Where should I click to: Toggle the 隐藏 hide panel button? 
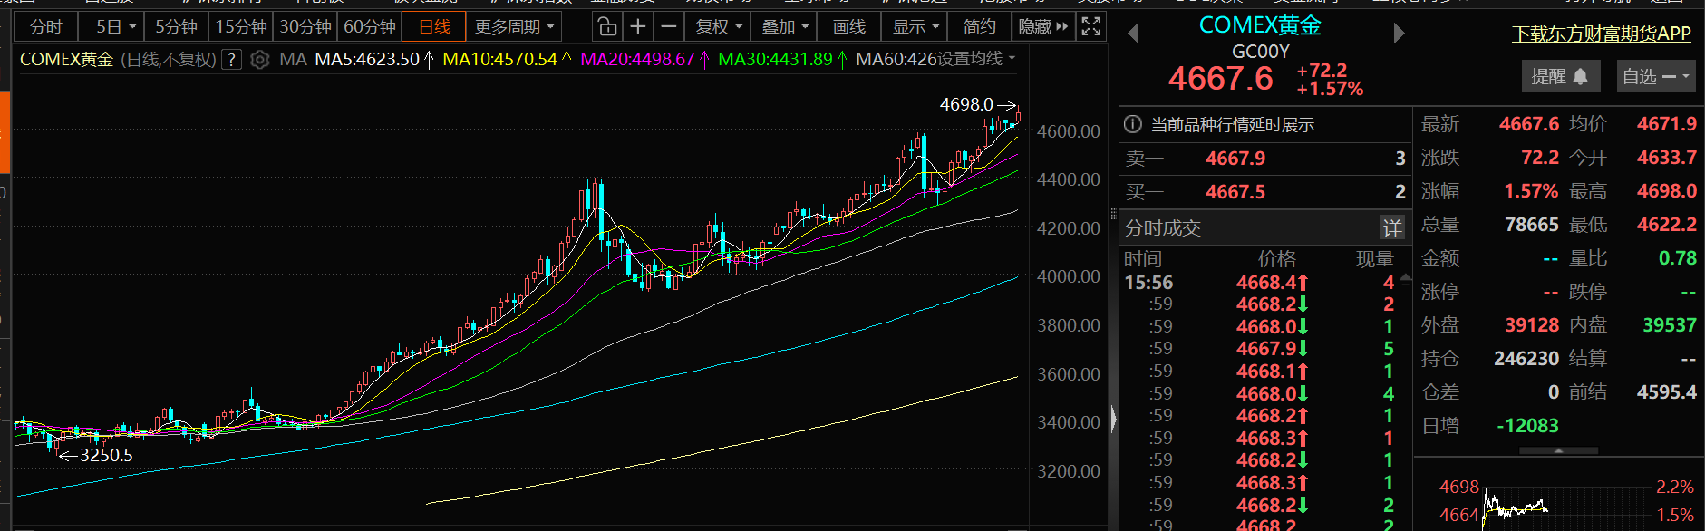pyautogui.click(x=1042, y=27)
